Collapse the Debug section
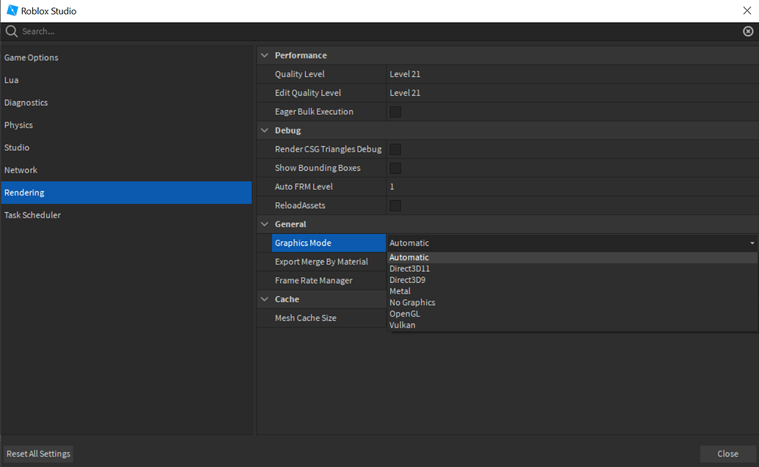Image resolution: width=759 pixels, height=467 pixels. pyautogui.click(x=264, y=130)
